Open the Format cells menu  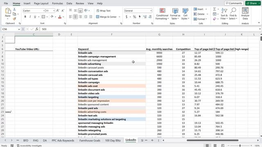point(200,19)
